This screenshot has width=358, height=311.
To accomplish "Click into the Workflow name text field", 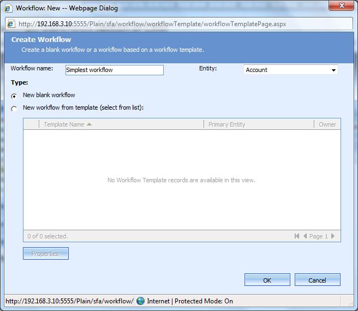I will point(114,70).
